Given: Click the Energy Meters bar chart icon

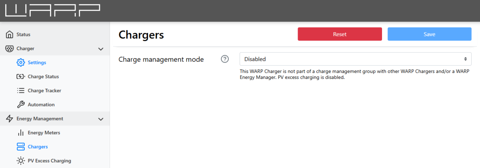Looking at the screenshot, I should point(21,133).
